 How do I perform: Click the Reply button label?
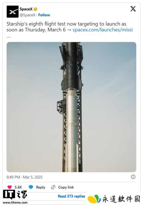click(x=41, y=187)
